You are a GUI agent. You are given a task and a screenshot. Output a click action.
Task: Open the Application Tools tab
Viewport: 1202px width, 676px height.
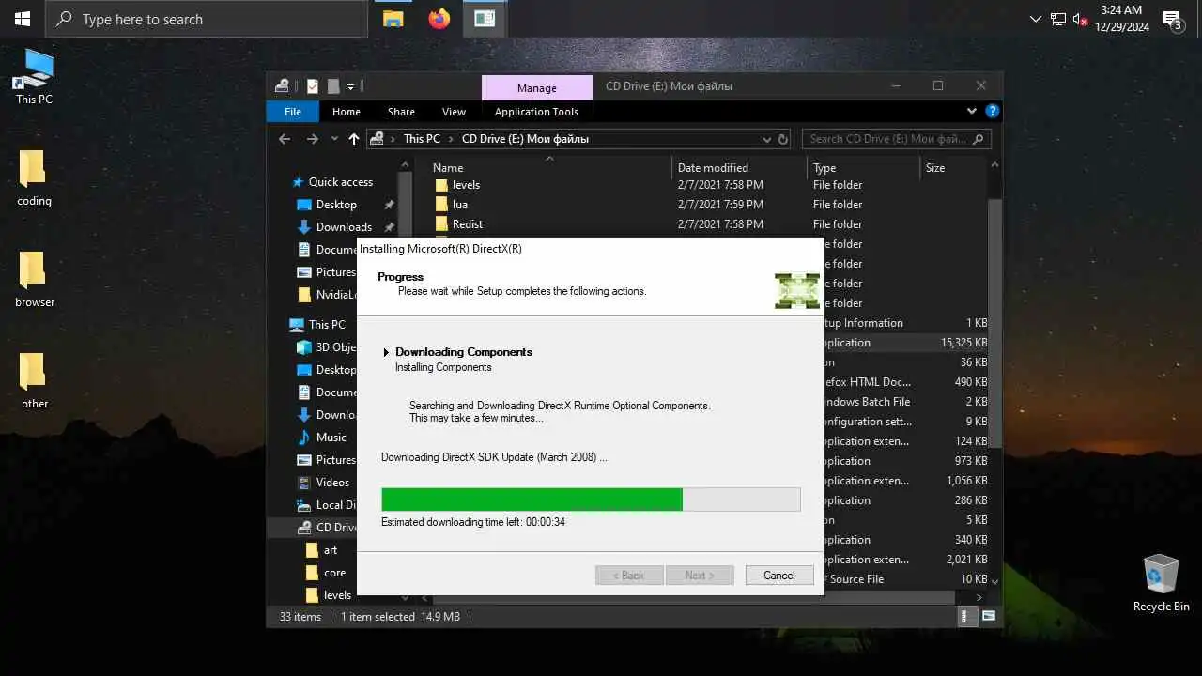536,112
